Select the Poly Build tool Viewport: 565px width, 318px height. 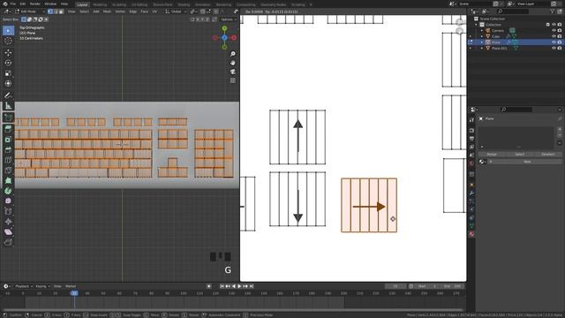8,180
